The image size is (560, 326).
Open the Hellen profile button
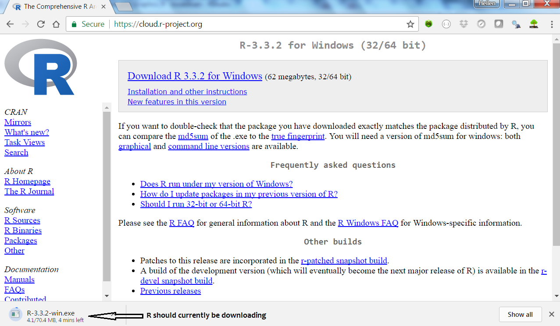487,4
